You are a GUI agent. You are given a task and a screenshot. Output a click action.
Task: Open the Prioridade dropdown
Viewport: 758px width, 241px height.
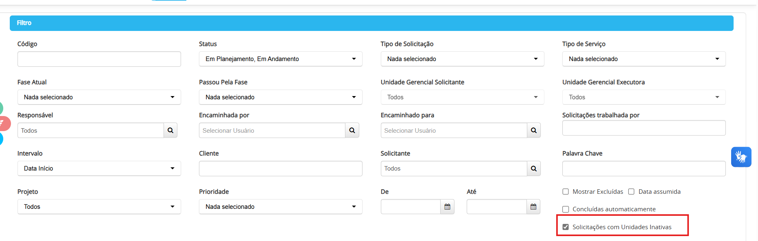(281, 207)
